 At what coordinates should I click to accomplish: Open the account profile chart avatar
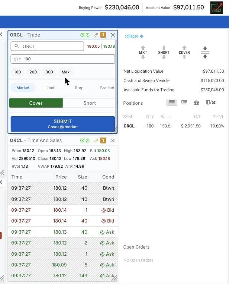(216, 7)
